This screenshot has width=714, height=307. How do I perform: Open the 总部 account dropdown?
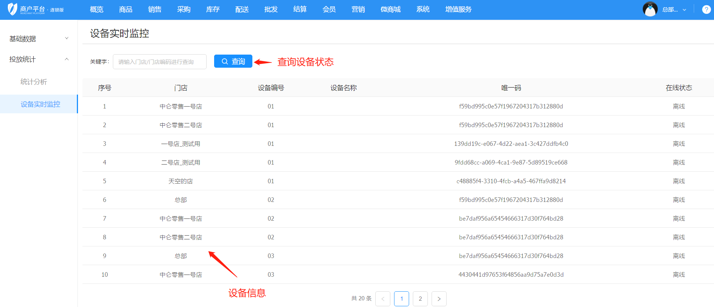(x=674, y=10)
